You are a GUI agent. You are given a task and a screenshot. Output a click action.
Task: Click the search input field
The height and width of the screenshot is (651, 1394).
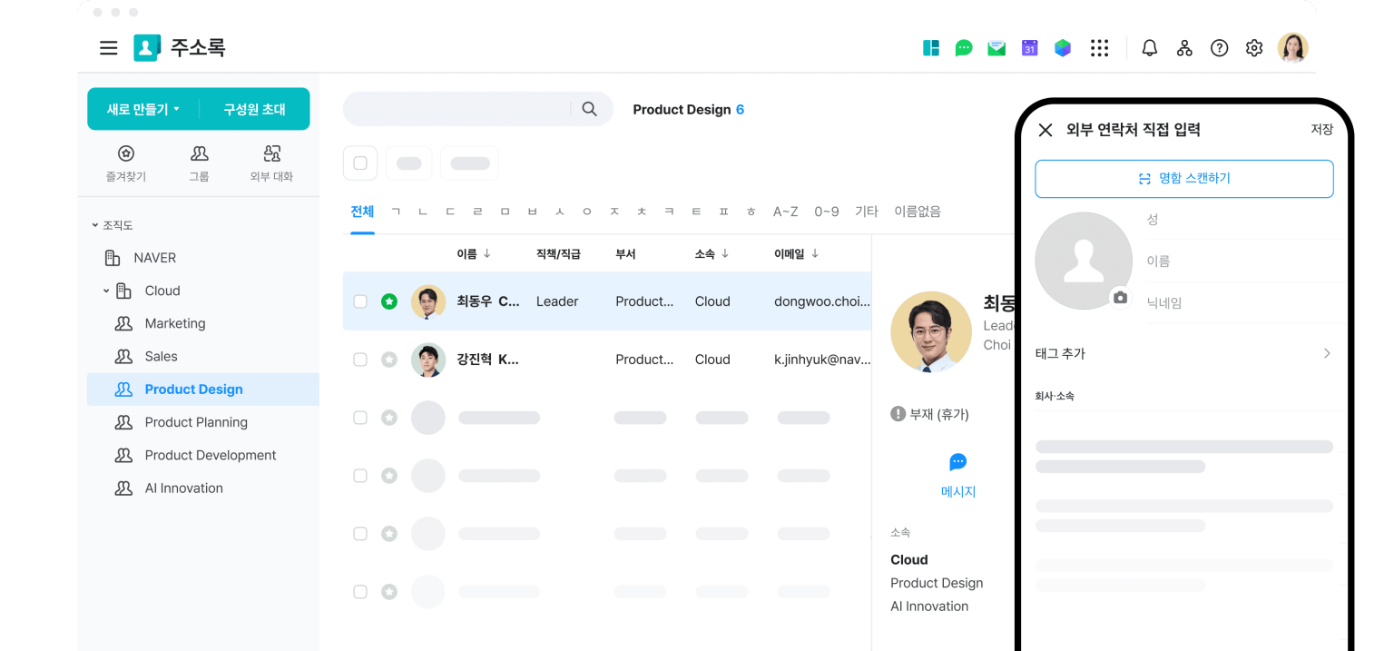tap(457, 109)
